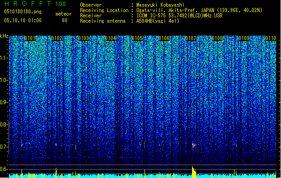Image resolution: width=281 pixels, height=178 pixels.
Task: Click the meteor count label
Action: tap(63, 14)
